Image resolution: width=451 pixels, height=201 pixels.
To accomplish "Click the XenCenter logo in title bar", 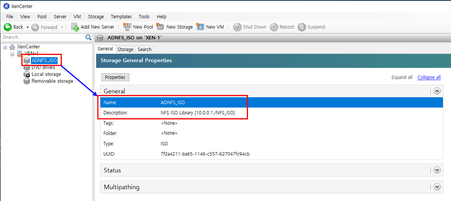I will [6, 6].
